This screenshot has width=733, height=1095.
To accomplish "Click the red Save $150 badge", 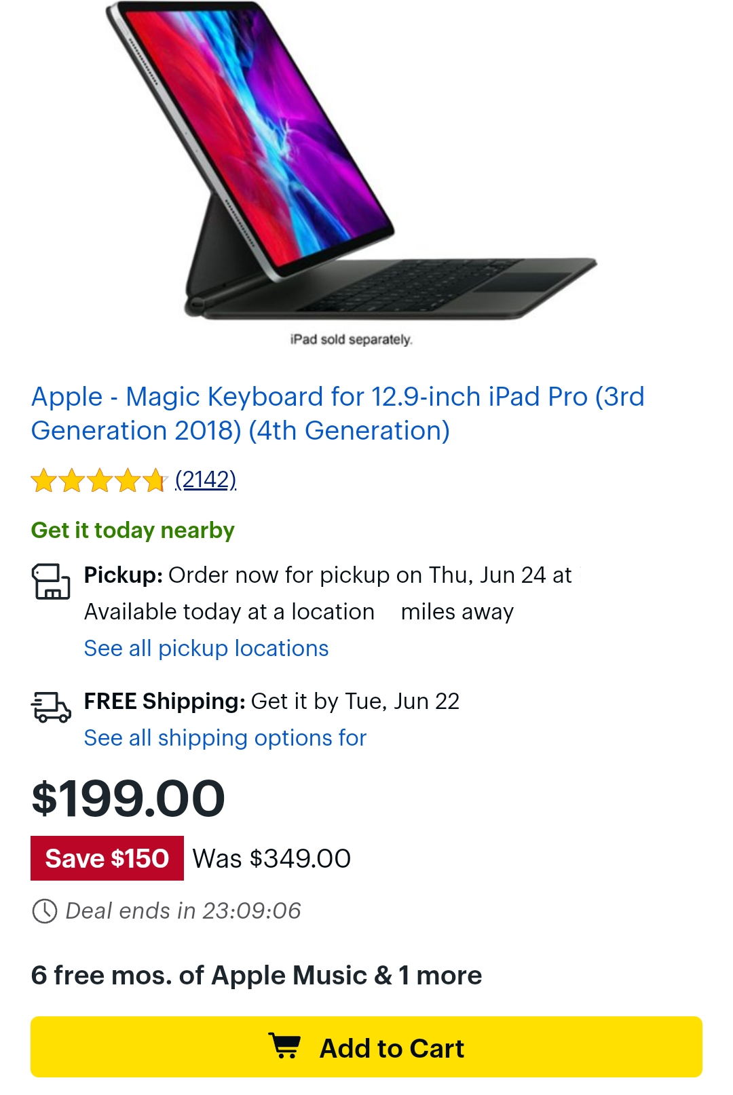I will (x=107, y=858).
